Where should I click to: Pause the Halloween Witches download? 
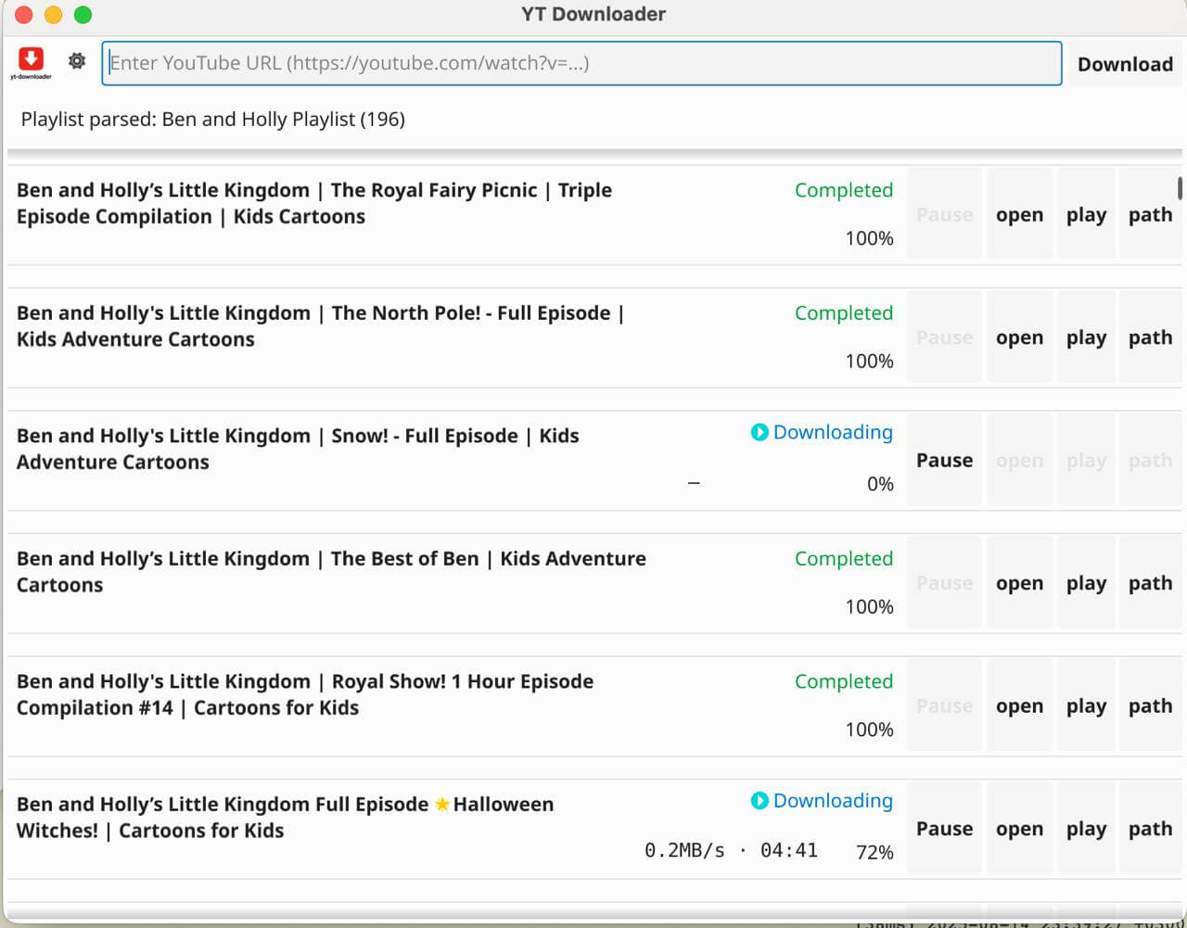point(944,829)
